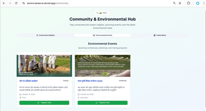Go back using the browser back arrow
Viewport: 206px width, 111px height.
click(4, 3)
